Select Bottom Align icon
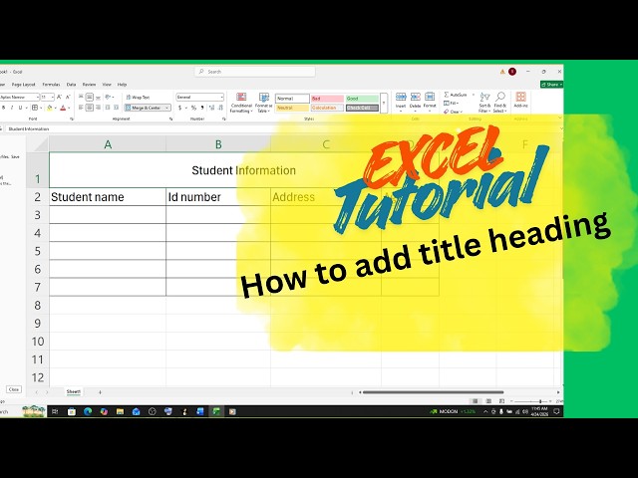Viewport: 638px width, 478px height. pos(98,98)
